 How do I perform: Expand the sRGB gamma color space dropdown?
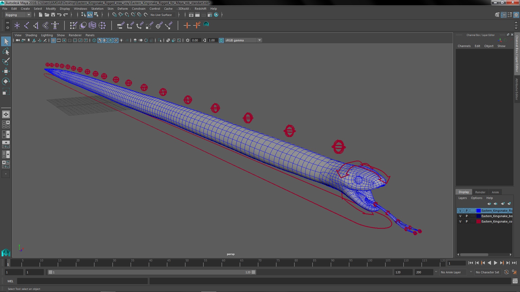pos(259,40)
